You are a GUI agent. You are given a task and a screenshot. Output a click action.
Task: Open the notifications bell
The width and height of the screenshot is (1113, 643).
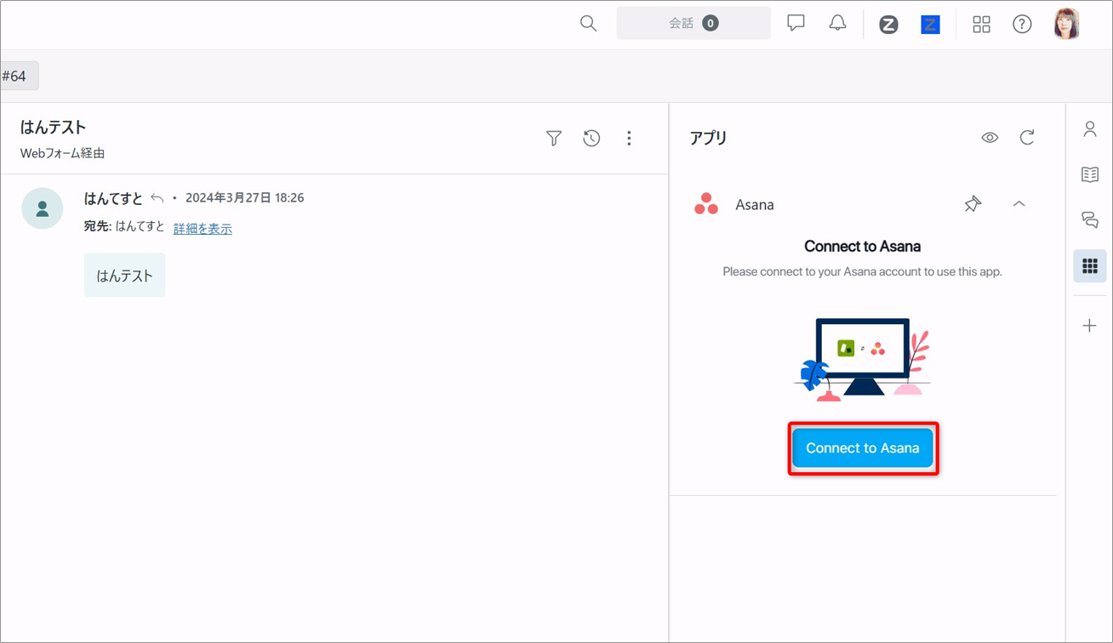(x=837, y=24)
